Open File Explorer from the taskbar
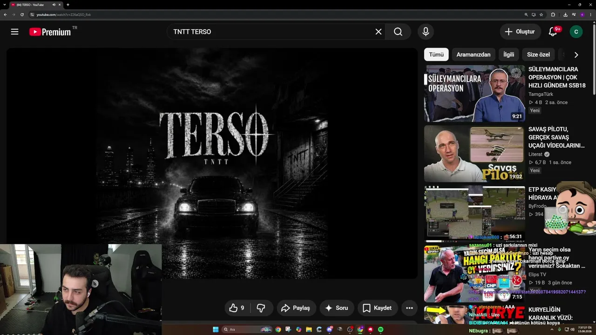The height and width of the screenshot is (335, 596). click(x=309, y=329)
